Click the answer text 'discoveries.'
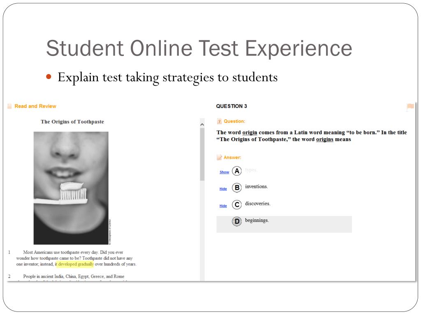 click(258, 203)
